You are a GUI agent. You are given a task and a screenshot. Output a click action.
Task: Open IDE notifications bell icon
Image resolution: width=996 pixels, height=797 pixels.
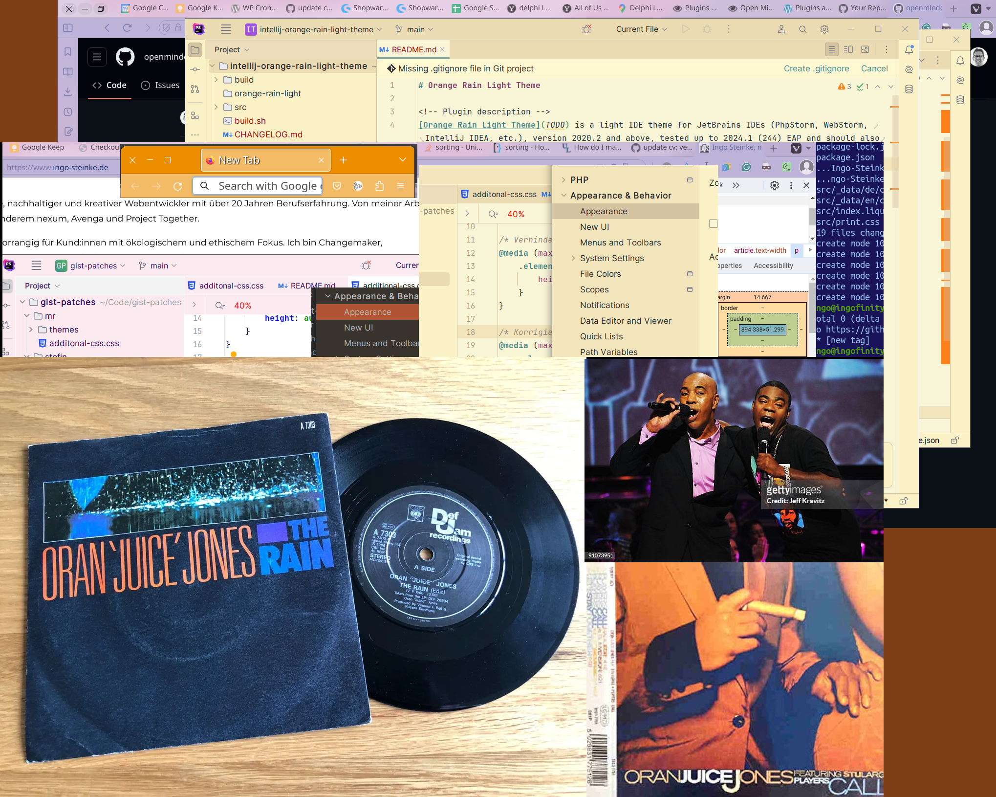point(909,50)
